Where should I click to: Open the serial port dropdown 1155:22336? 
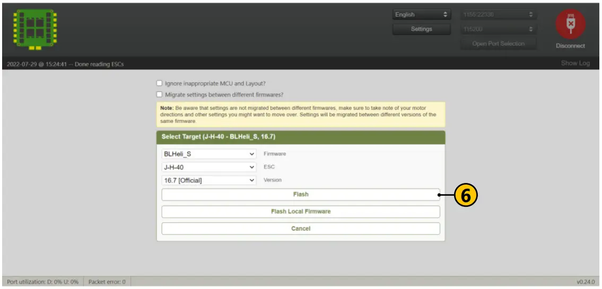click(499, 15)
